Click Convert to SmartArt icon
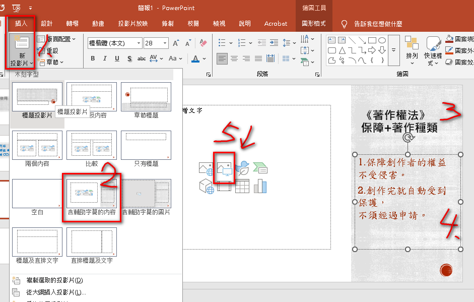Screen dimensions: 474x302 305,62
